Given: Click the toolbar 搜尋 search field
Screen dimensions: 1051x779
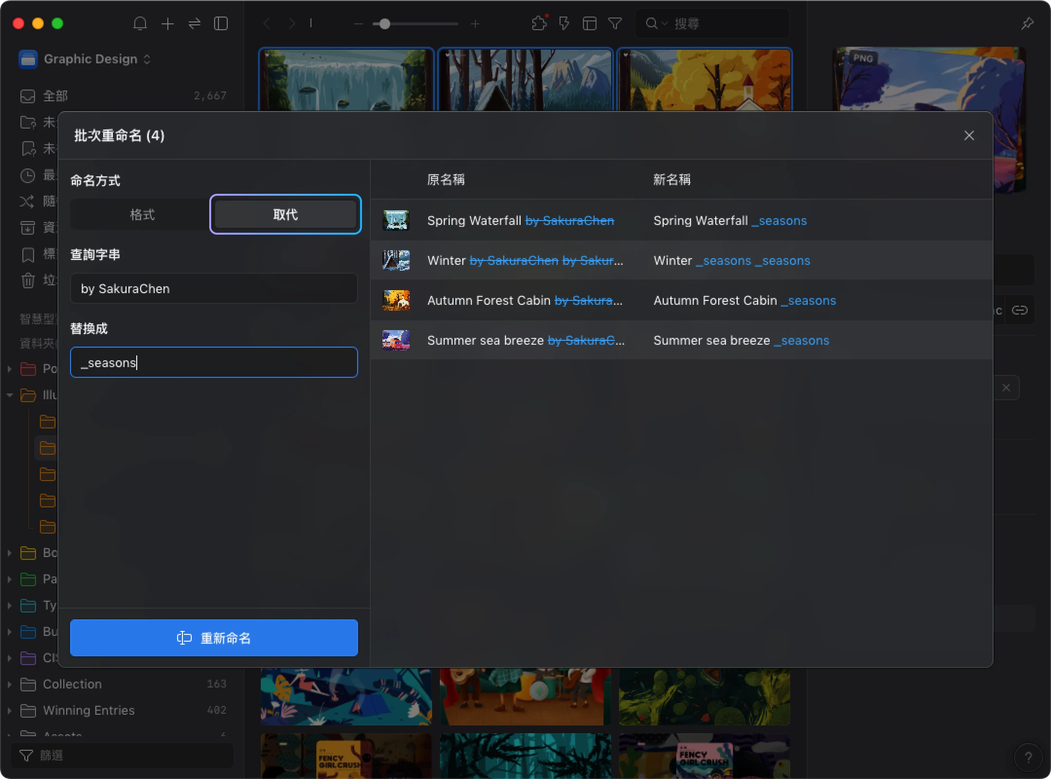Looking at the screenshot, I should tap(712, 23).
